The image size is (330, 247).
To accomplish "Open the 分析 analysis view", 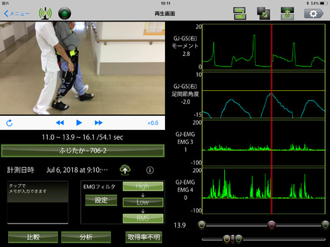I will (x=86, y=237).
